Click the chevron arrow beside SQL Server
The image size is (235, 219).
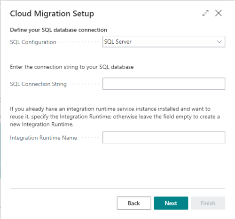[x=219, y=42]
